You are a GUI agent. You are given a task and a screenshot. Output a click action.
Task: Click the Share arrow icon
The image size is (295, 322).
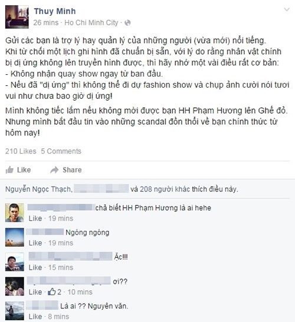[54, 170]
